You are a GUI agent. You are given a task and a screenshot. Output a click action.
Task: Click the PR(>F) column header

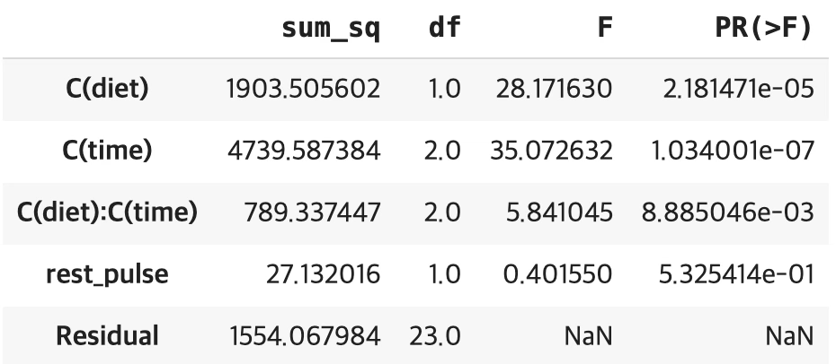pos(761,29)
